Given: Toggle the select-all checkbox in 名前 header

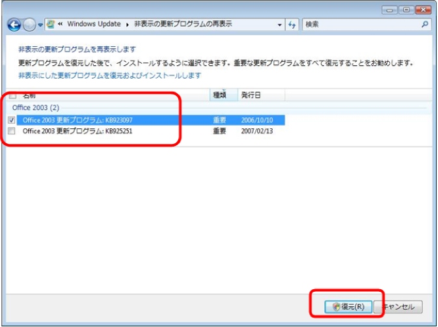Looking at the screenshot, I should 12,95.
